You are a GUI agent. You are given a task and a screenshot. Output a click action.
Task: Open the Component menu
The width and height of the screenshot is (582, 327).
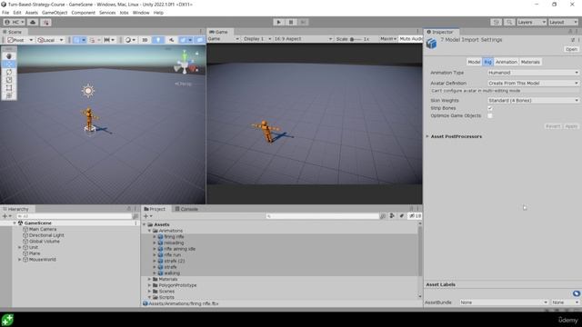tap(83, 13)
